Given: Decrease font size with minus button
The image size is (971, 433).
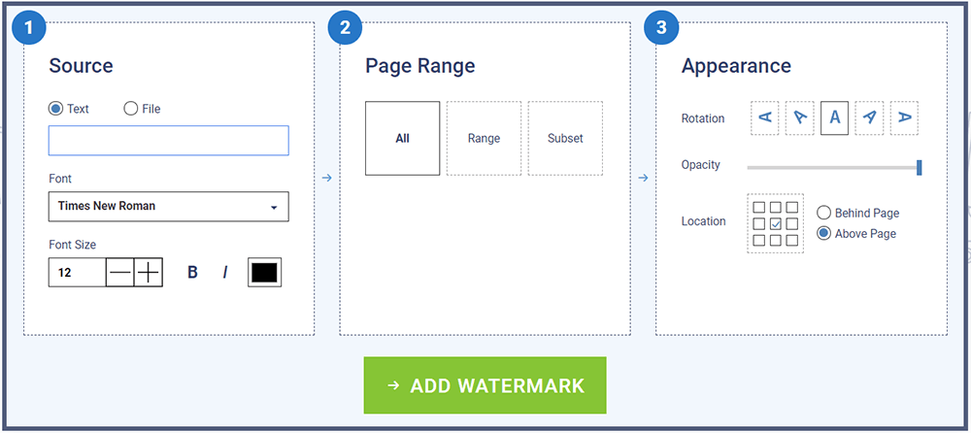Looking at the screenshot, I should 119,273.
